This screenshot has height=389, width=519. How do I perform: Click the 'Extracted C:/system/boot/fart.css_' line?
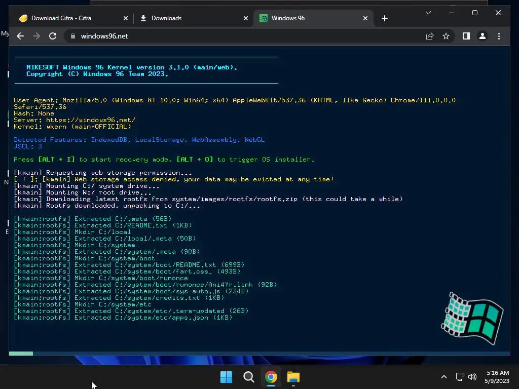point(127,271)
